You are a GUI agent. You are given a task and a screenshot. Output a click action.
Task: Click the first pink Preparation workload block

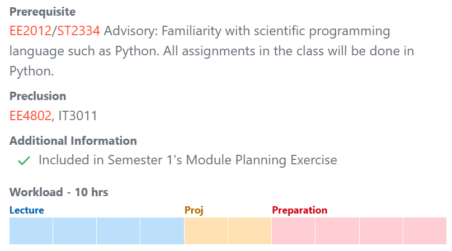coord(294,231)
